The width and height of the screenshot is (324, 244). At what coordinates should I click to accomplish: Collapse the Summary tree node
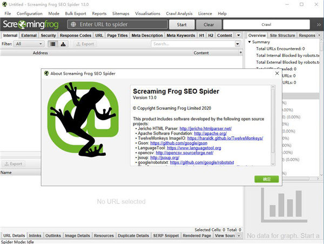pyautogui.click(x=249, y=42)
